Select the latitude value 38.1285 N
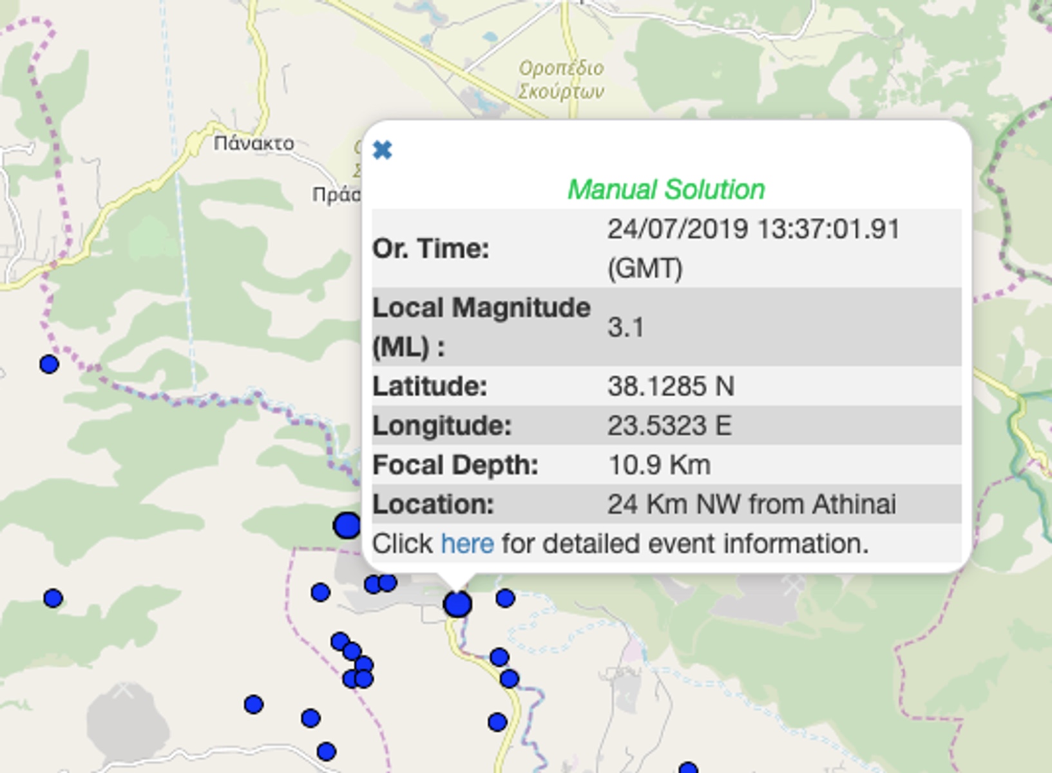 (x=671, y=386)
